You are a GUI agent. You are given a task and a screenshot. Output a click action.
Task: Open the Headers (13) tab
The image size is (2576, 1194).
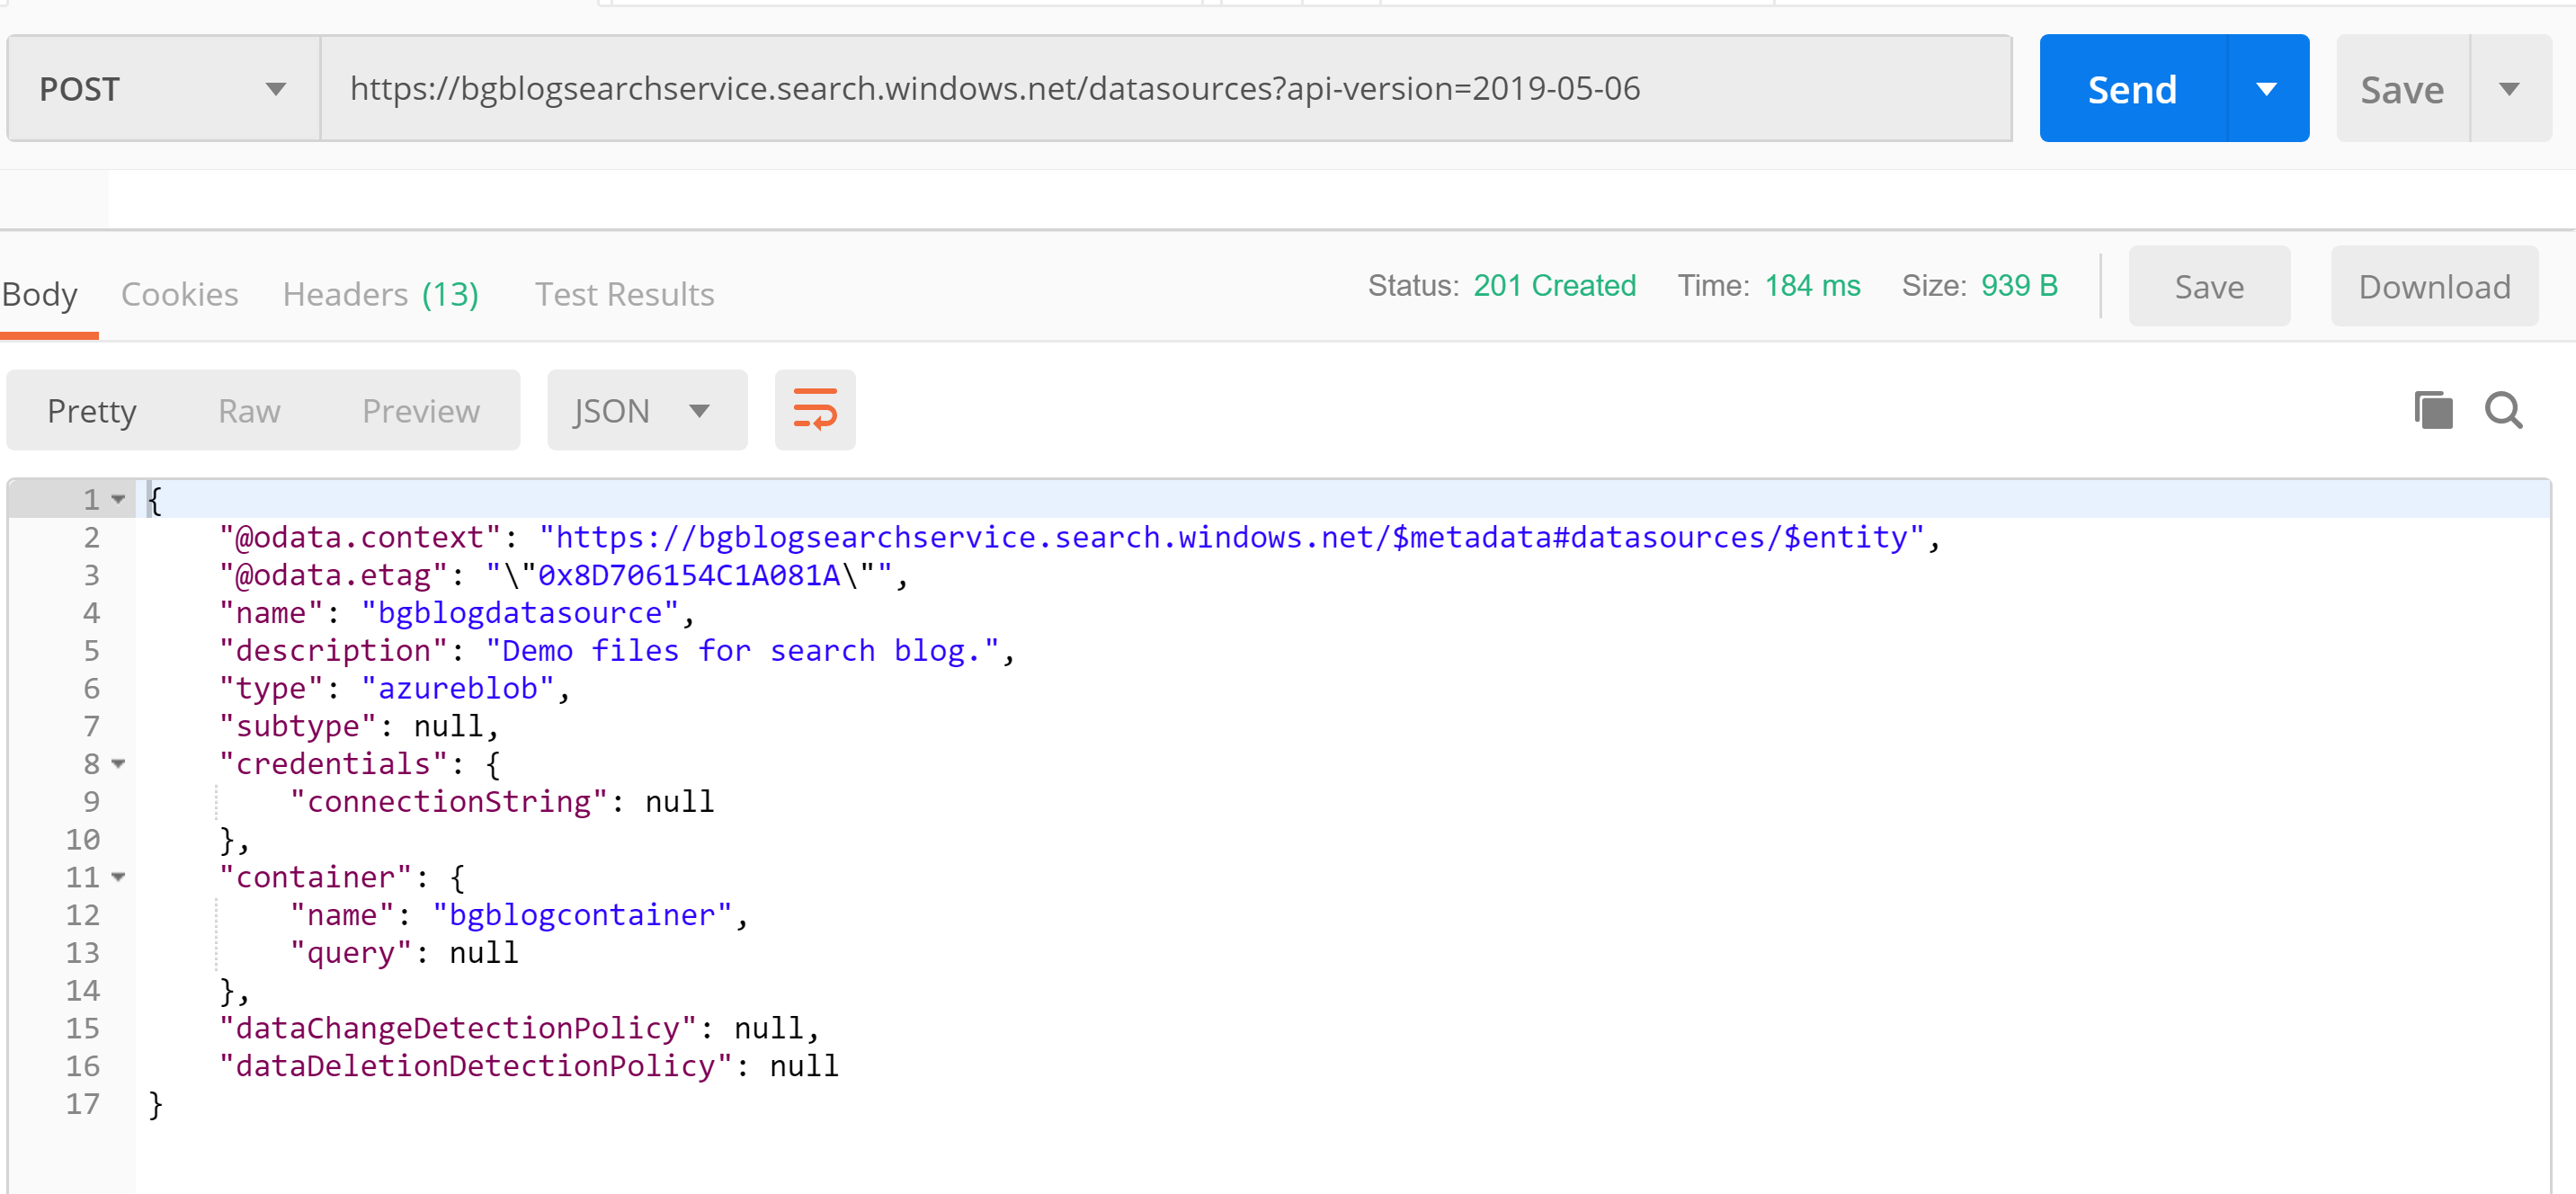tap(381, 294)
